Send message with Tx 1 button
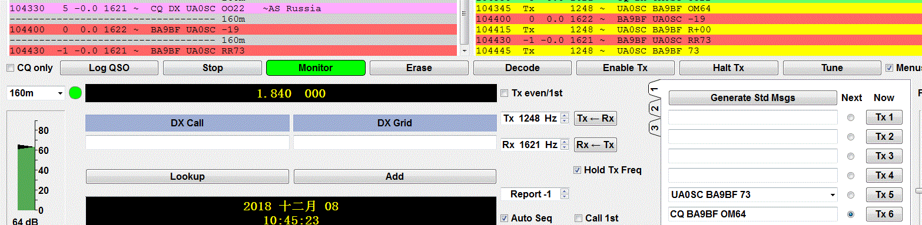Viewport: 922px width, 225px height. 884,117
